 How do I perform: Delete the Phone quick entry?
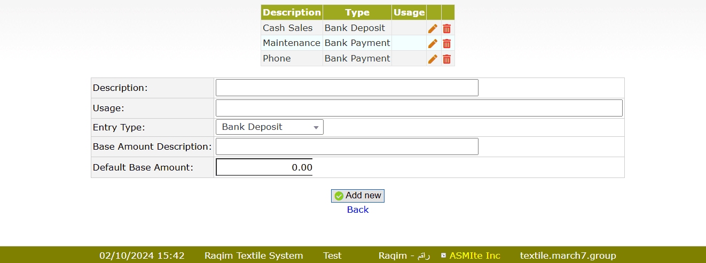point(447,58)
